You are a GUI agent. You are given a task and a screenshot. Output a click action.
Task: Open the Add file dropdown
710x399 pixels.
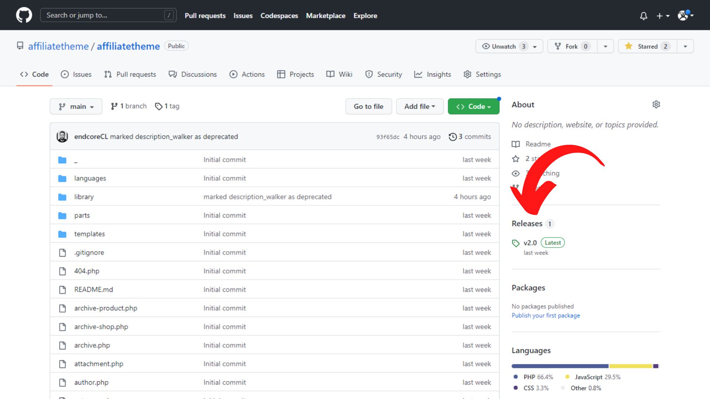click(420, 106)
